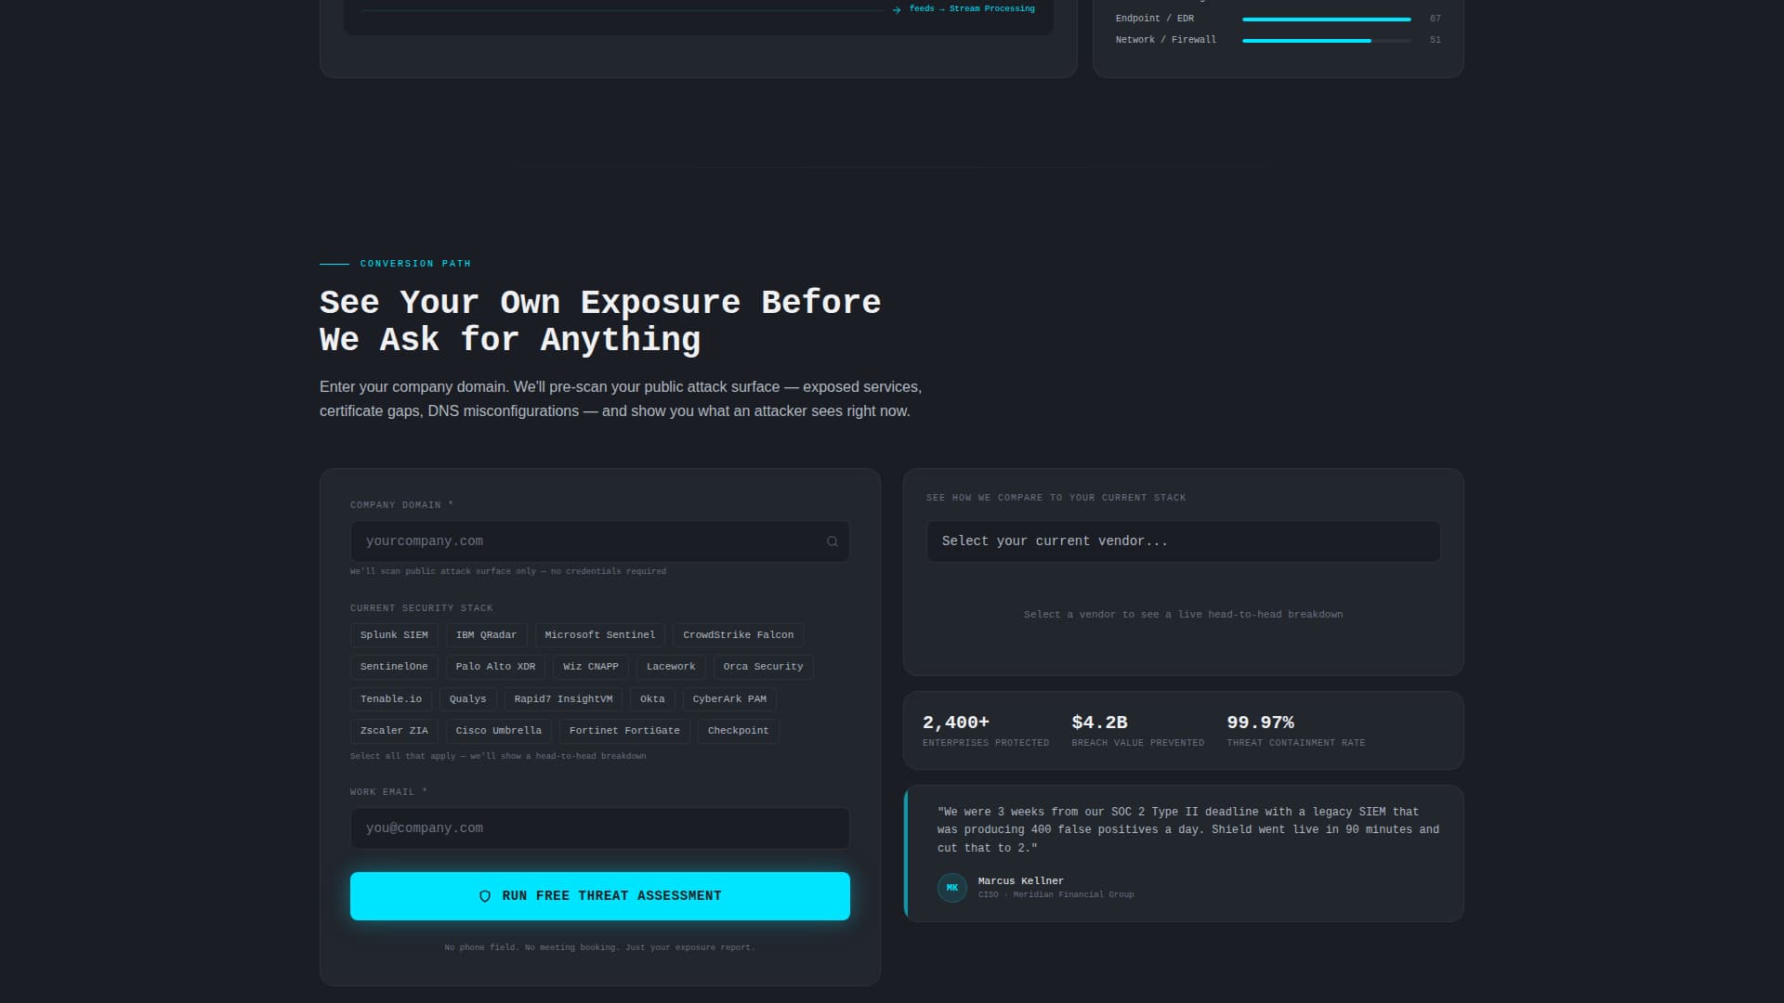1784x1003 pixels.
Task: Select the Lacework chip
Action: 671,667
